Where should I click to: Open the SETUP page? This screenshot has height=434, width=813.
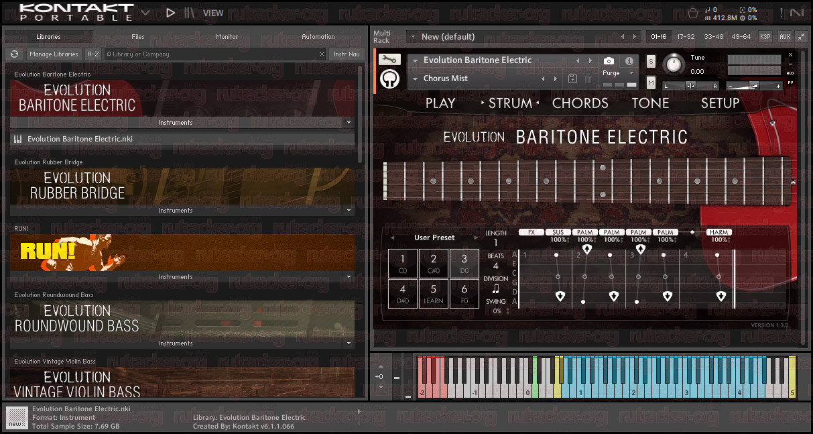pos(721,103)
